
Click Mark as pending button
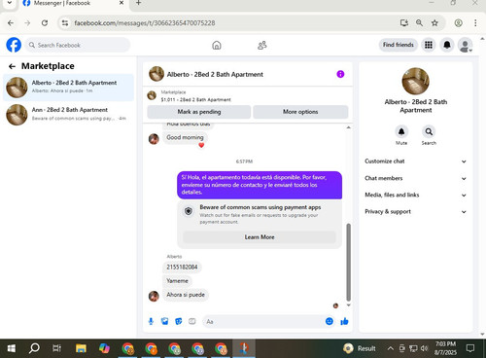pos(199,112)
